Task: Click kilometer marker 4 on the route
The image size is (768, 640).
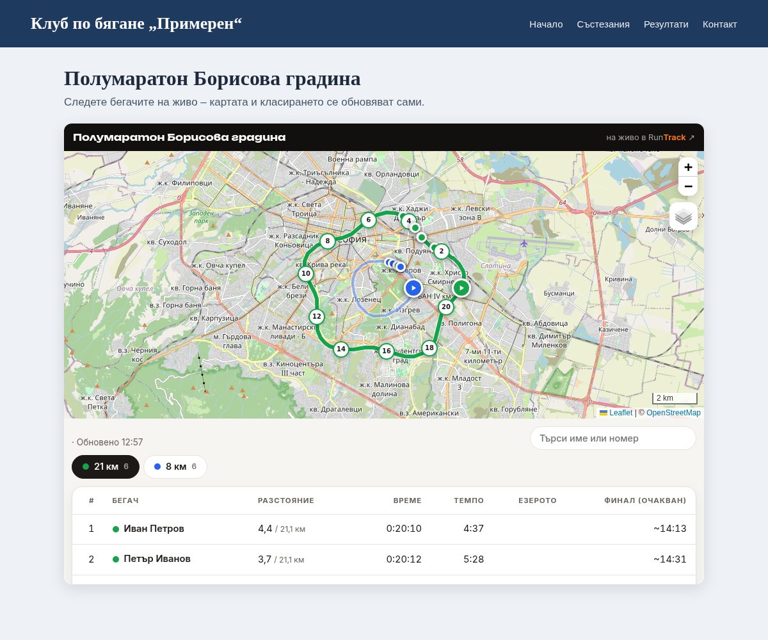Action: (409, 221)
